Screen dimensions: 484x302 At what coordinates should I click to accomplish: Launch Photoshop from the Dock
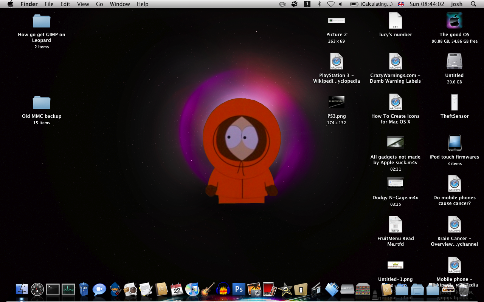[x=239, y=290]
